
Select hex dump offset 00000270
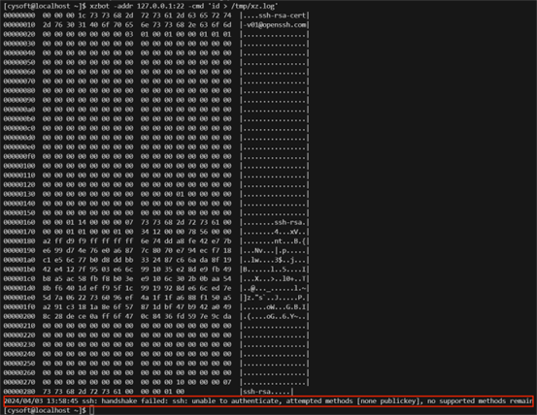pyautogui.click(x=19, y=382)
